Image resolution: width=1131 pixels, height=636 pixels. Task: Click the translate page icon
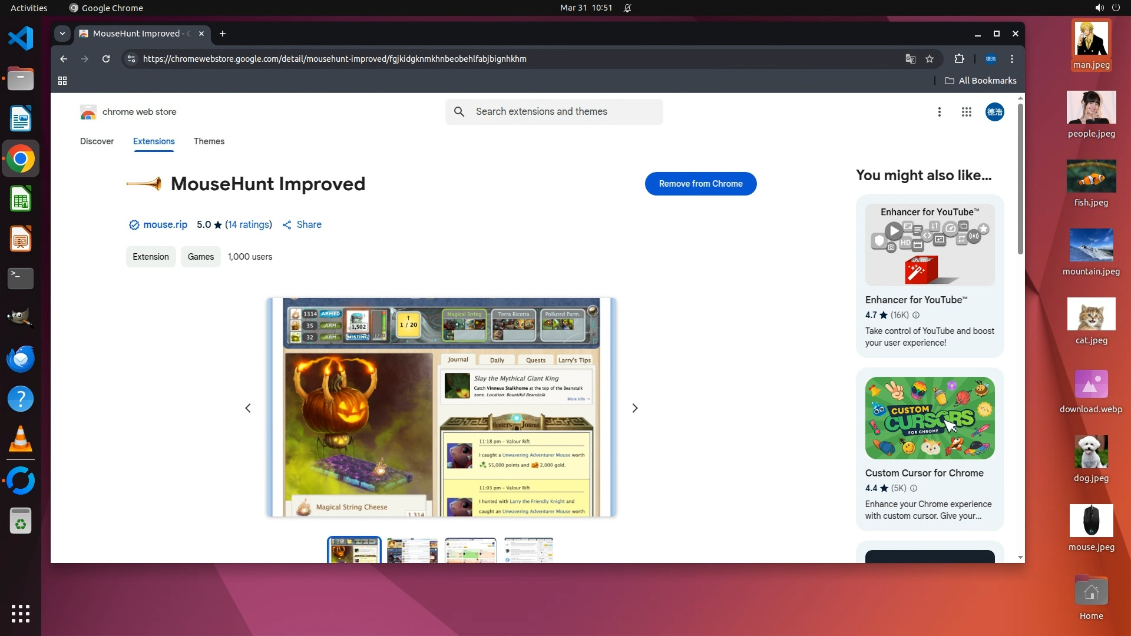(910, 59)
